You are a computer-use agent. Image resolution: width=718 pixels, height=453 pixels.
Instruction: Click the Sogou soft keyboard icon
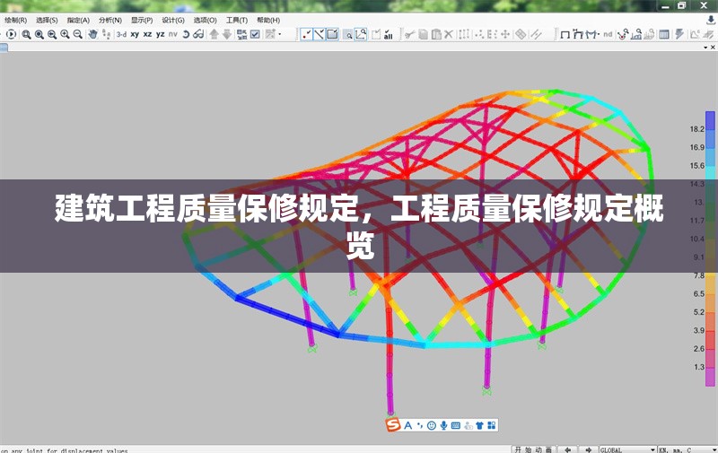click(456, 425)
